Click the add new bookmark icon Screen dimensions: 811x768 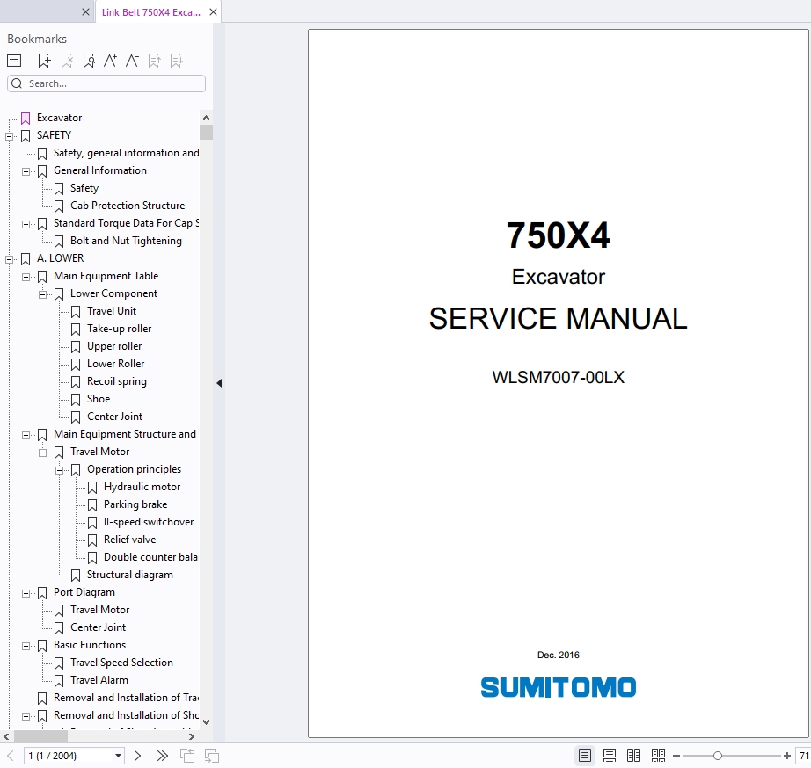pos(44,61)
